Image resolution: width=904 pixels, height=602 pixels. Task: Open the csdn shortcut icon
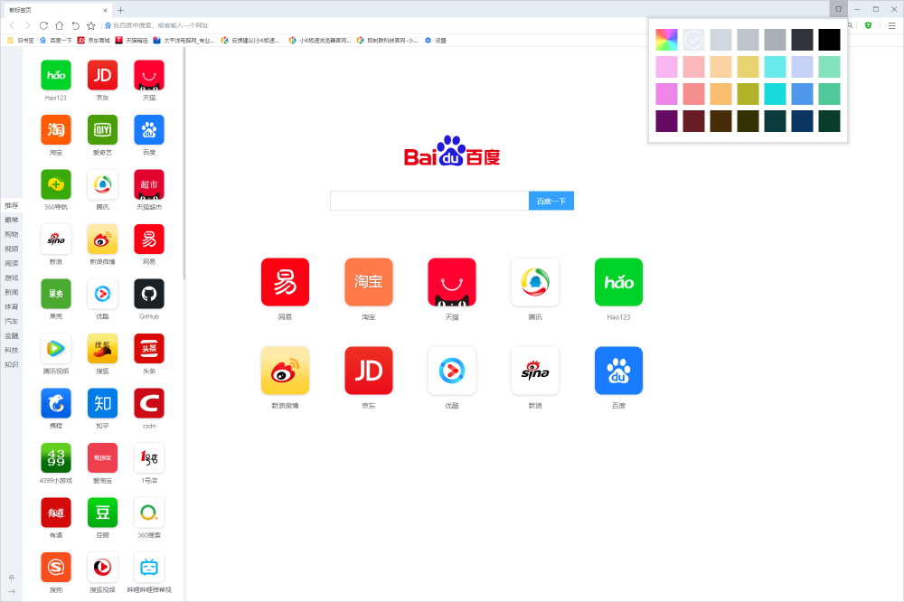[149, 403]
